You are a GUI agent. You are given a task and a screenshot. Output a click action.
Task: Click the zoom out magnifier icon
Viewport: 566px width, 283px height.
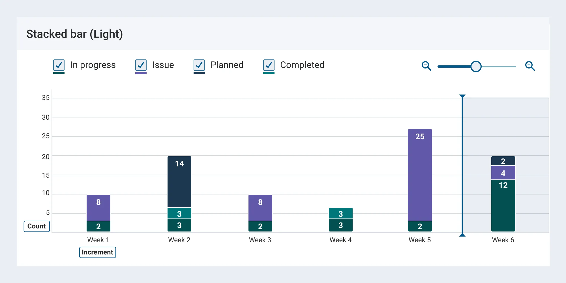point(426,66)
